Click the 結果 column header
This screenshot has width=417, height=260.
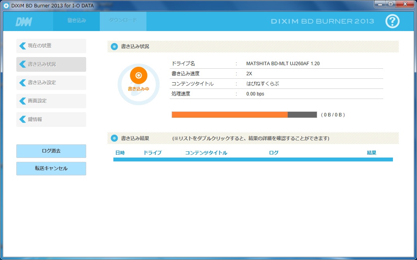(371, 153)
